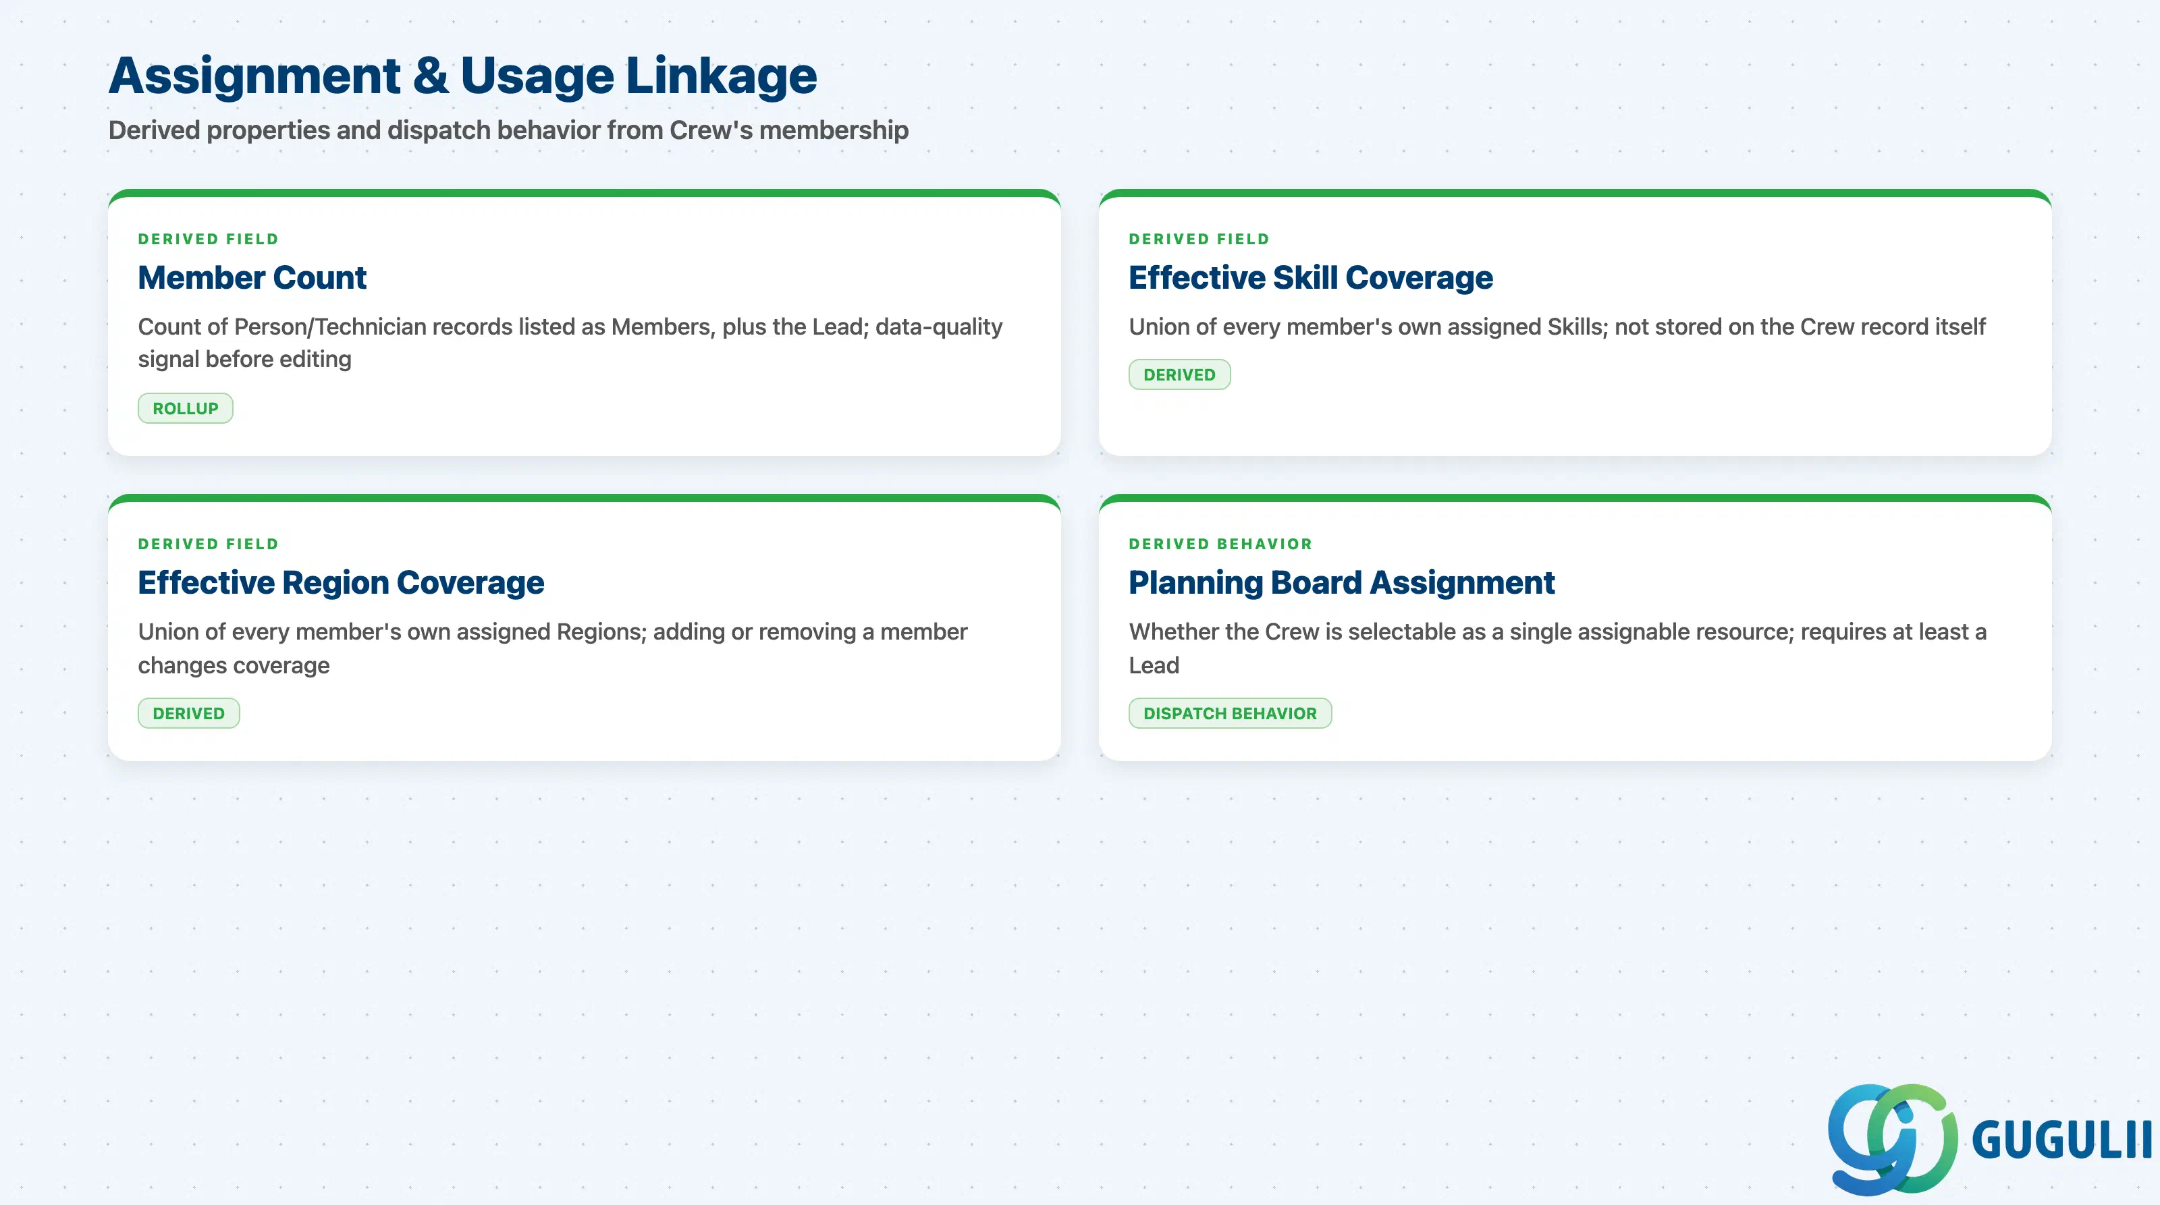Open the Planning Board Assignment heading
The width and height of the screenshot is (2160, 1205).
point(1342,582)
